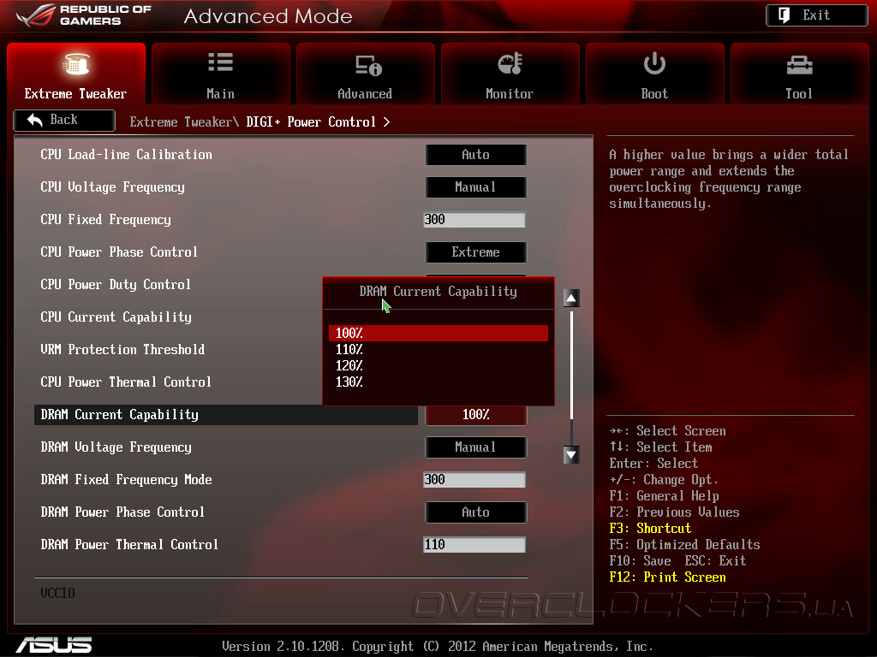Click the Back arrow icon
The height and width of the screenshot is (657, 877).
34,120
